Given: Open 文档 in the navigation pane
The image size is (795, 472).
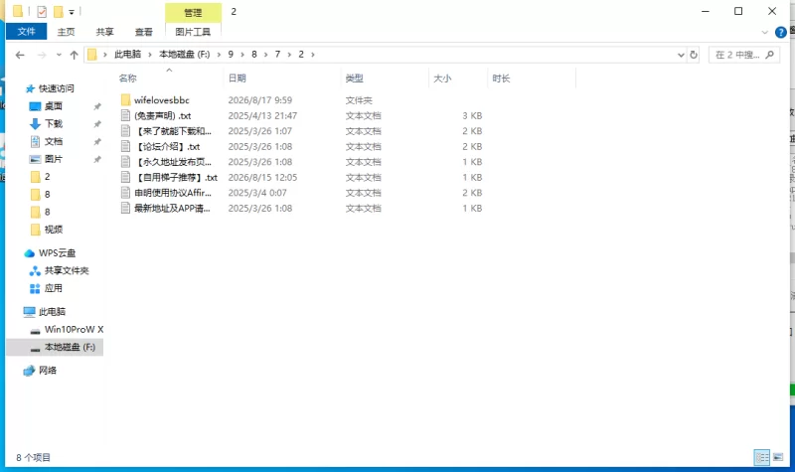Looking at the screenshot, I should coord(54,141).
